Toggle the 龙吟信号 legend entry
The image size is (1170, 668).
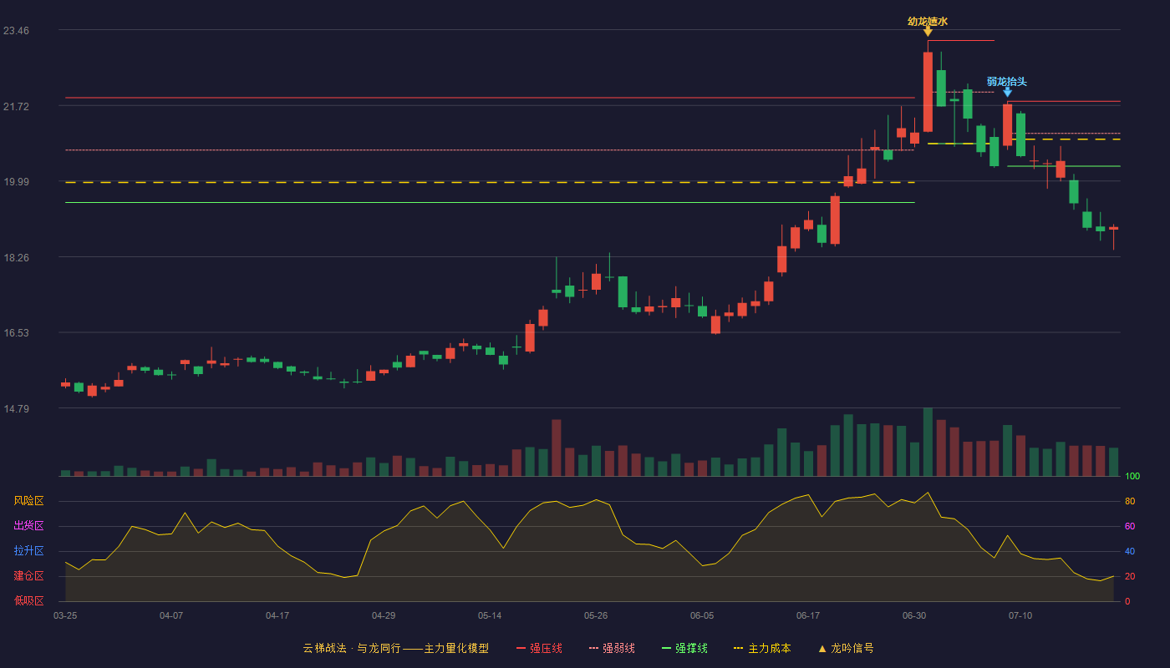point(846,648)
